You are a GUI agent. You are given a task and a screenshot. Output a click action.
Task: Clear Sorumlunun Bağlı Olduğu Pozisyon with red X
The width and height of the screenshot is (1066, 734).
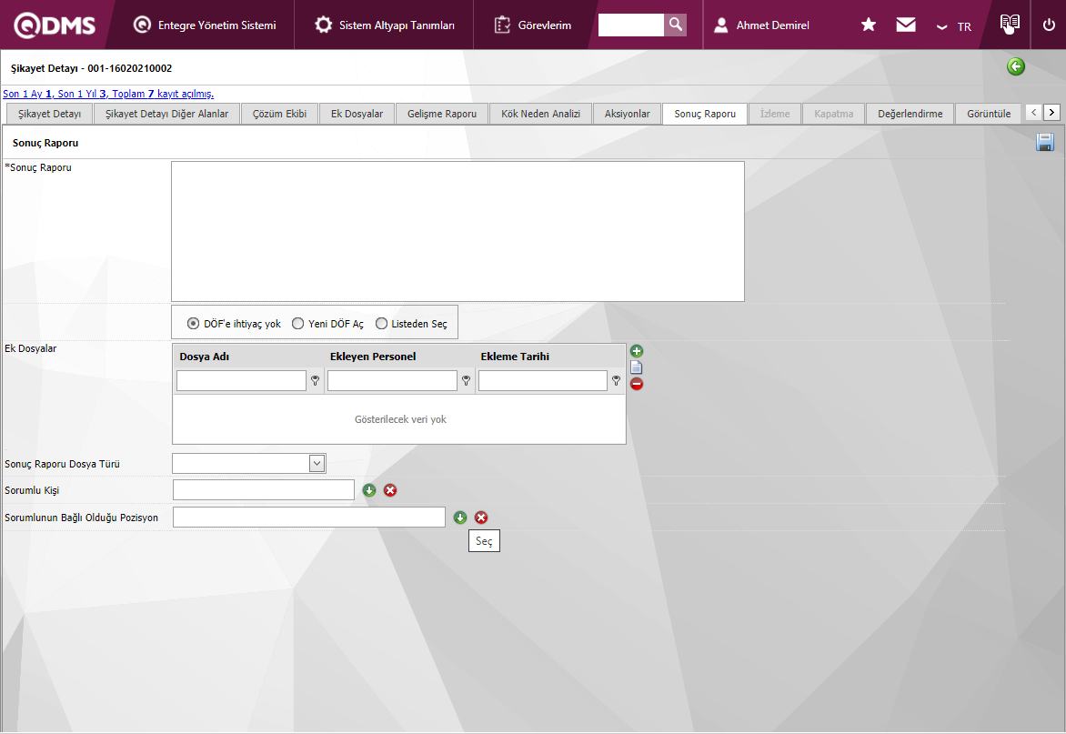point(481,518)
